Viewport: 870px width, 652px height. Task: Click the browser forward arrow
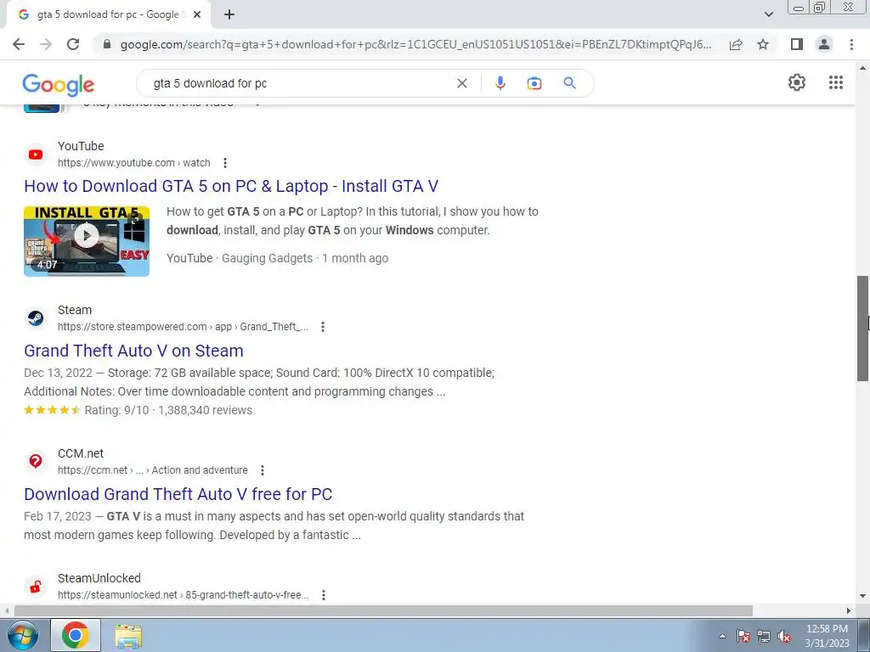coord(46,44)
